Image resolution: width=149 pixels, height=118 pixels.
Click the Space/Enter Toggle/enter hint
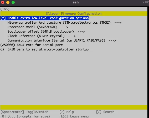click(x=24, y=112)
